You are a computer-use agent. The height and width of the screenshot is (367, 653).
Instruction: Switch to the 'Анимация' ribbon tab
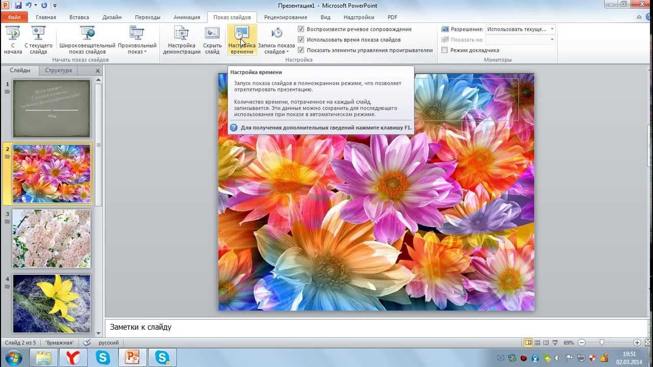pos(187,17)
